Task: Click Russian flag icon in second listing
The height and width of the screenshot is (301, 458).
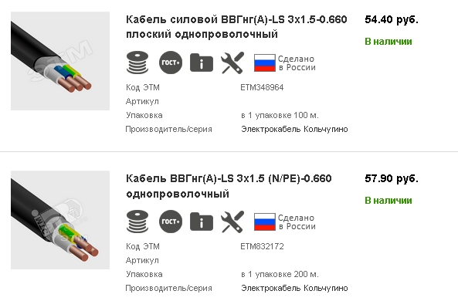Action: [x=265, y=222]
